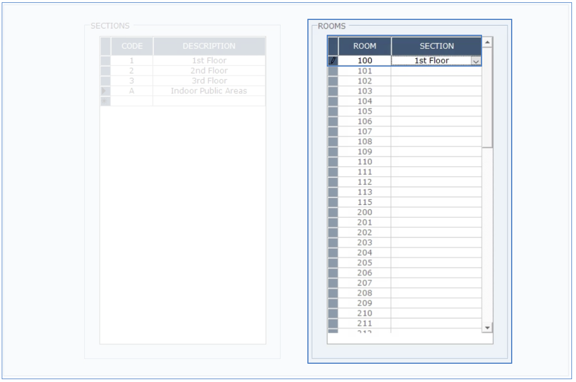Click the new-row asterisk in Sections grid

pyautogui.click(x=105, y=101)
